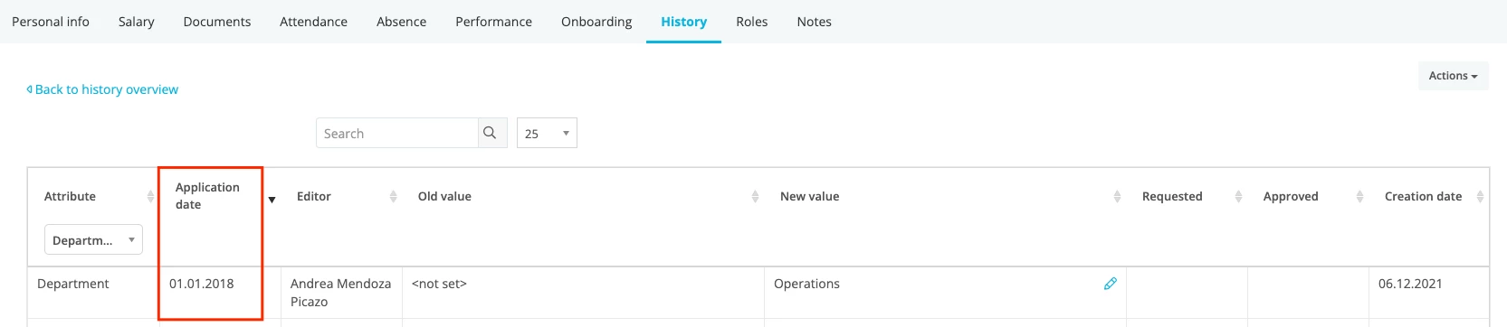Select the <not set> old value cell

[583, 293]
